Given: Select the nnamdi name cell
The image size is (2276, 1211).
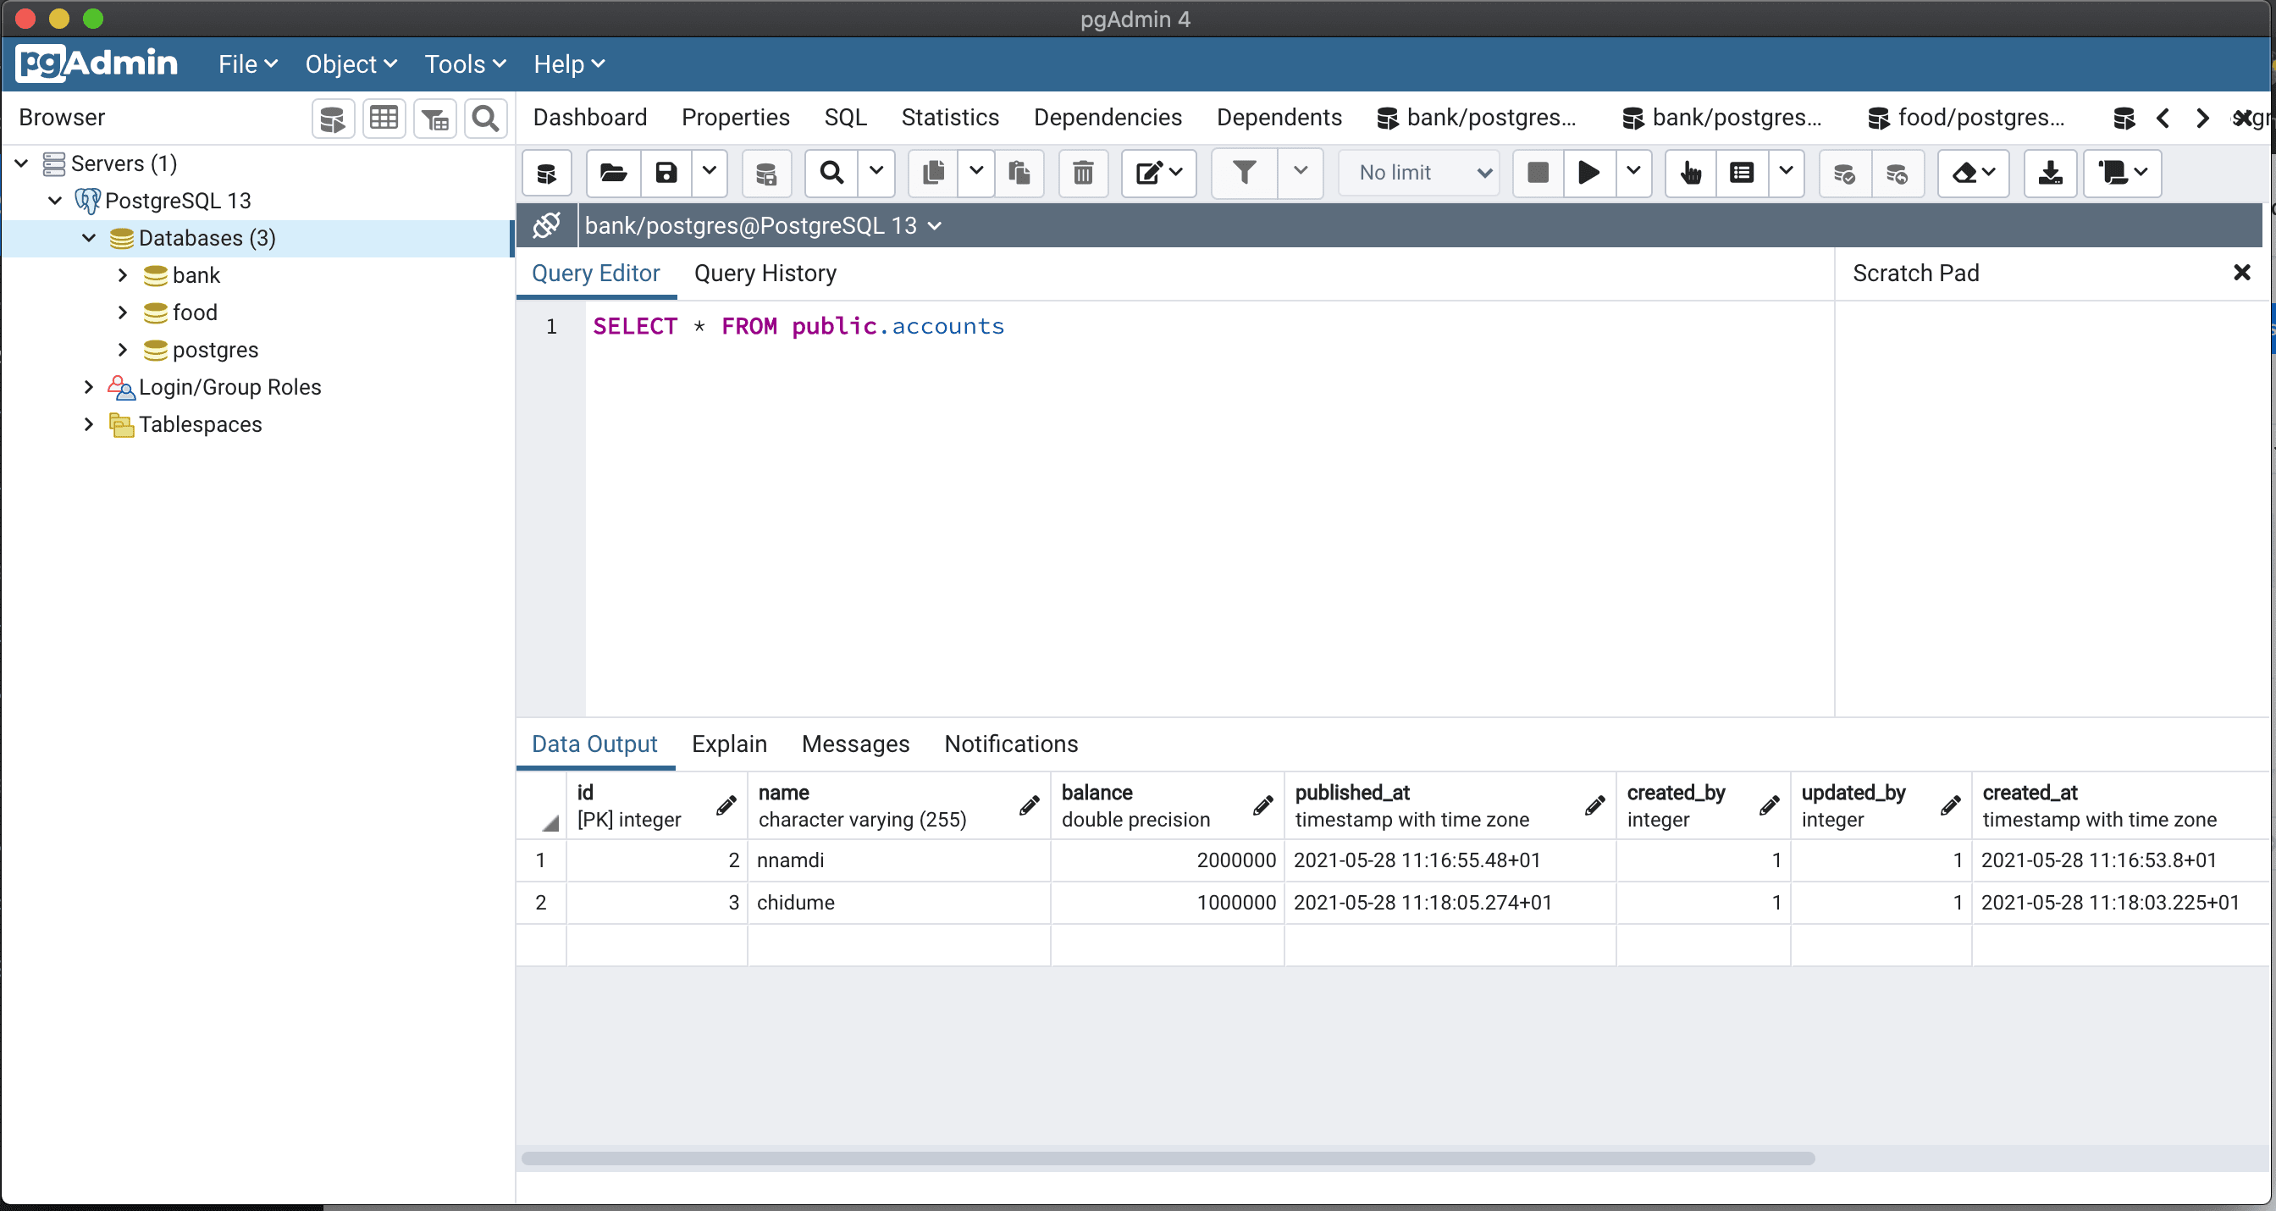Looking at the screenshot, I should [x=898, y=860].
